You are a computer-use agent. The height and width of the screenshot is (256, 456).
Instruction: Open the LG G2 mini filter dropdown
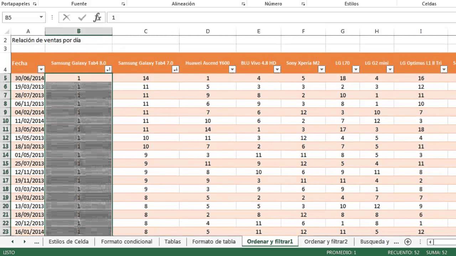point(390,70)
